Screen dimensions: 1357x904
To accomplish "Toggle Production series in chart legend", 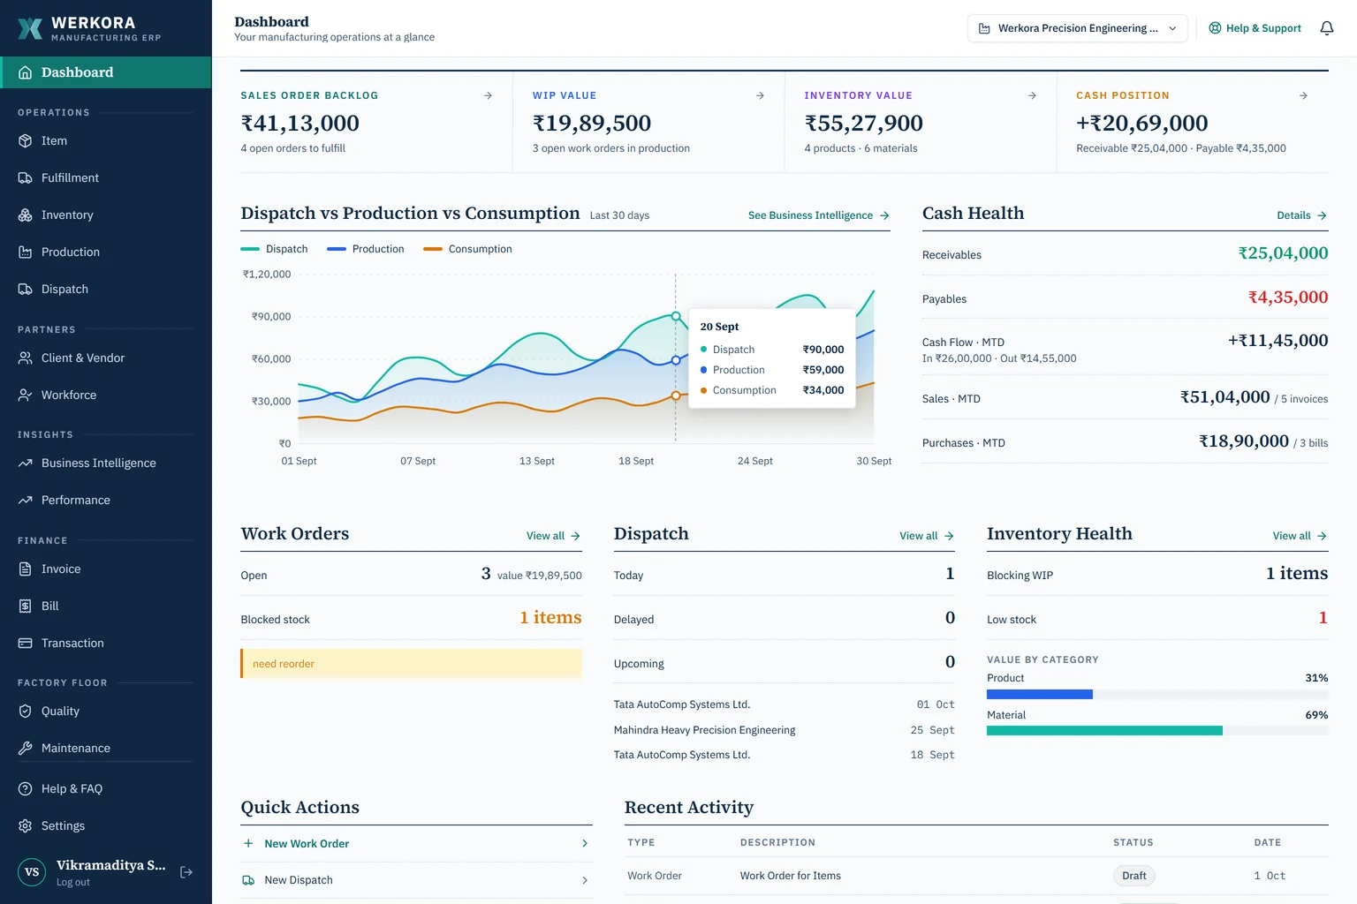I will (365, 249).
